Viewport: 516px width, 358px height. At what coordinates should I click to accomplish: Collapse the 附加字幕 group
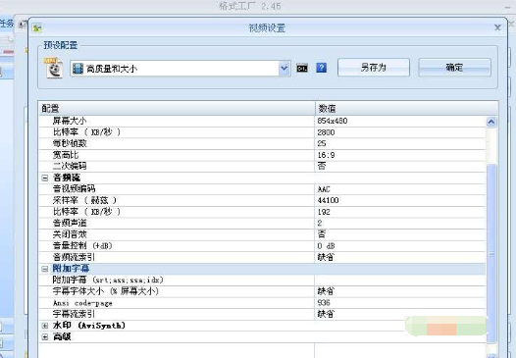pos(45,269)
